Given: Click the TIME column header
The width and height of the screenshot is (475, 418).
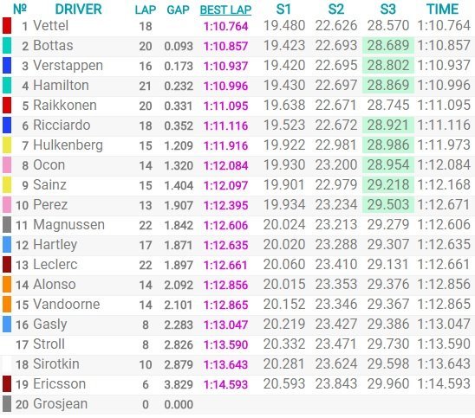Looking at the screenshot, I should pos(442,10).
